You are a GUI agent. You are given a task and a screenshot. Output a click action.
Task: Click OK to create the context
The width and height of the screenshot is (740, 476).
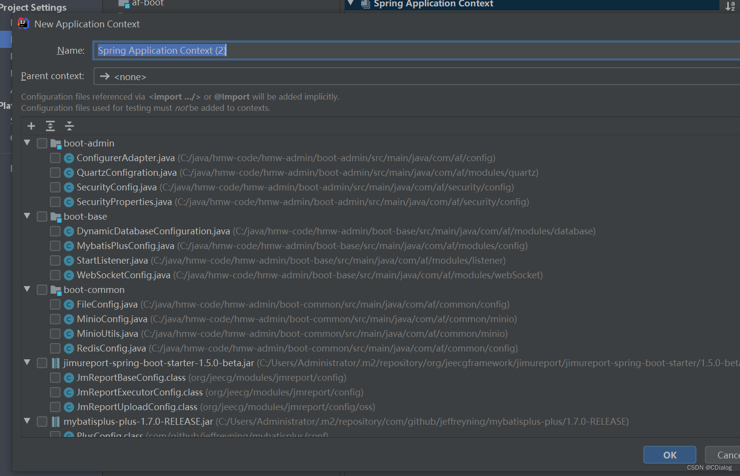click(670, 455)
